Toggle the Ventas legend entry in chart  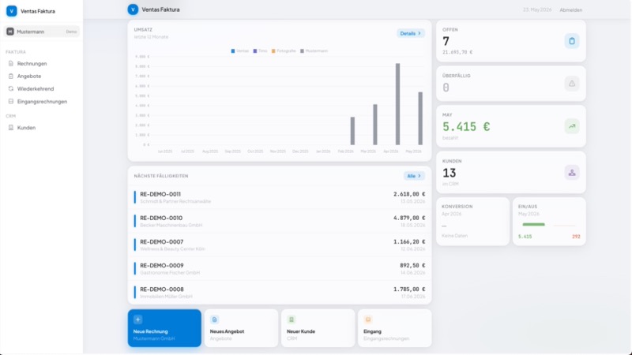pyautogui.click(x=240, y=51)
